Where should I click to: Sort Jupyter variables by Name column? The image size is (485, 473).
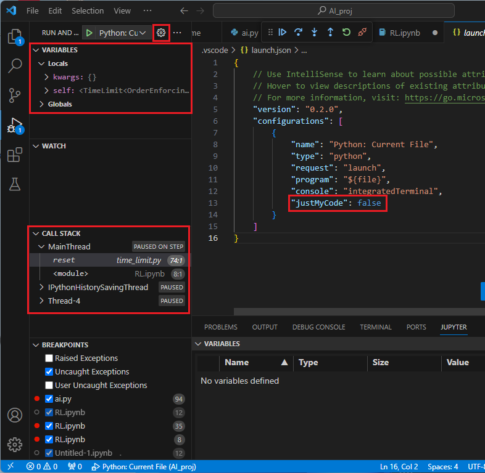pyautogui.click(x=256, y=363)
